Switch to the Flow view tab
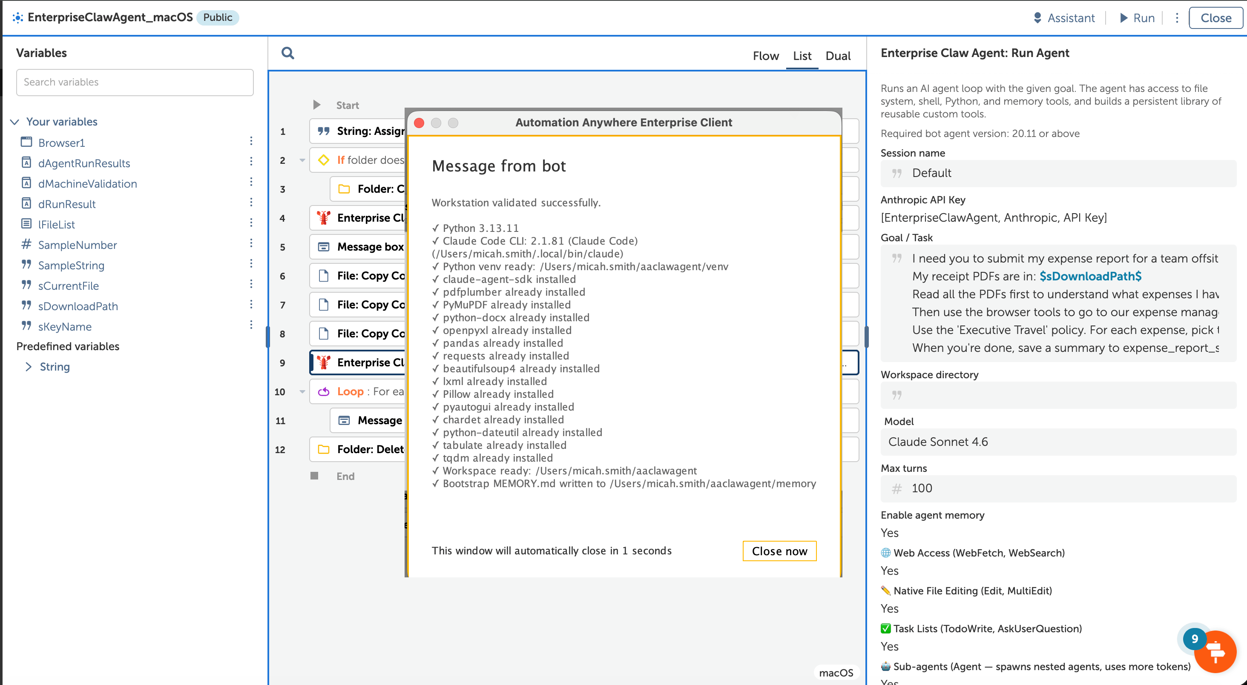1247x685 pixels. 765,56
